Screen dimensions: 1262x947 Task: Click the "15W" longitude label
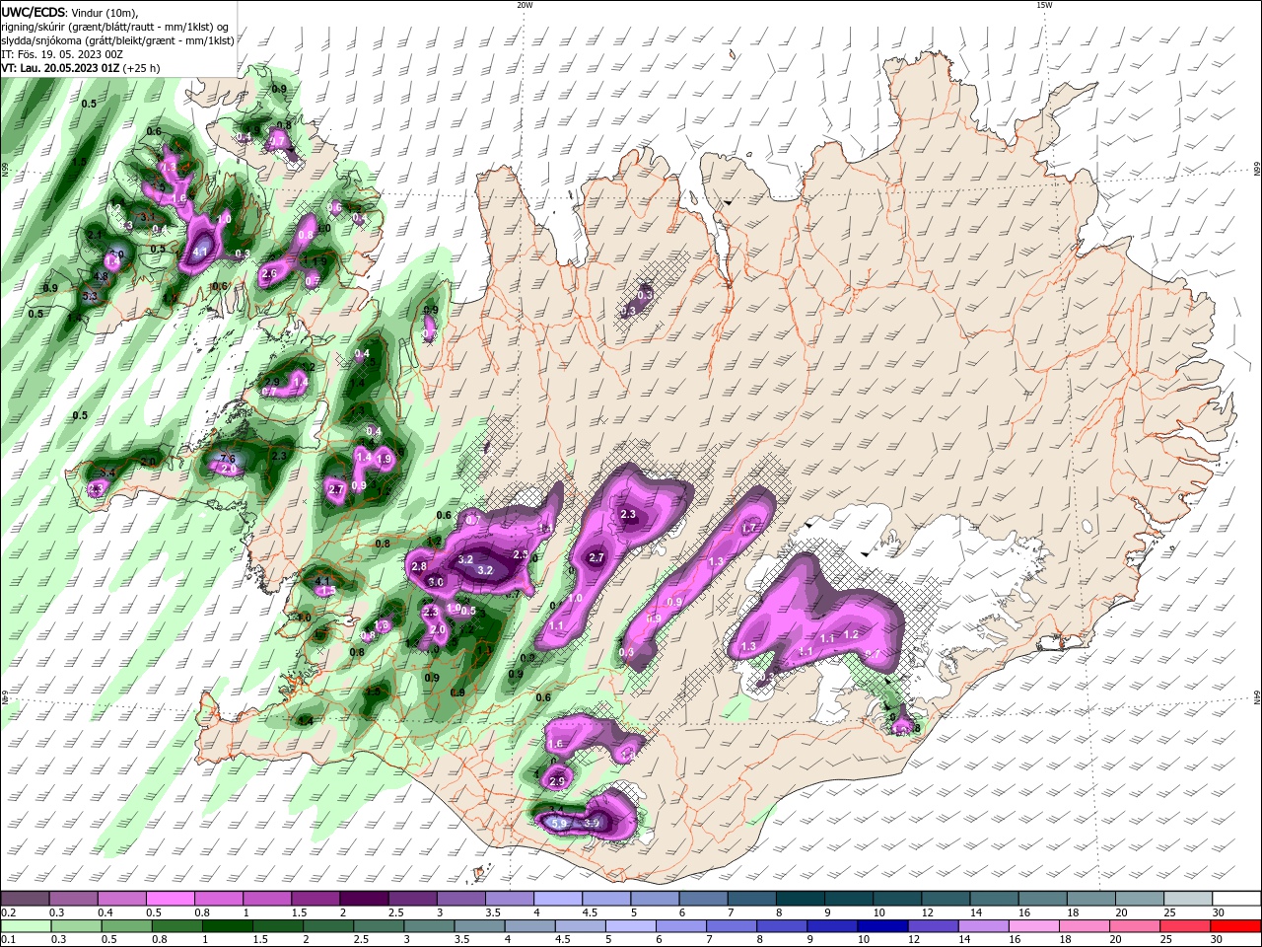1044,5
